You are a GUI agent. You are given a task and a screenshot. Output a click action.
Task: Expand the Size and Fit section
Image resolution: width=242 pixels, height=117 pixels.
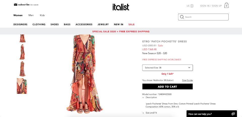click(x=149, y=113)
